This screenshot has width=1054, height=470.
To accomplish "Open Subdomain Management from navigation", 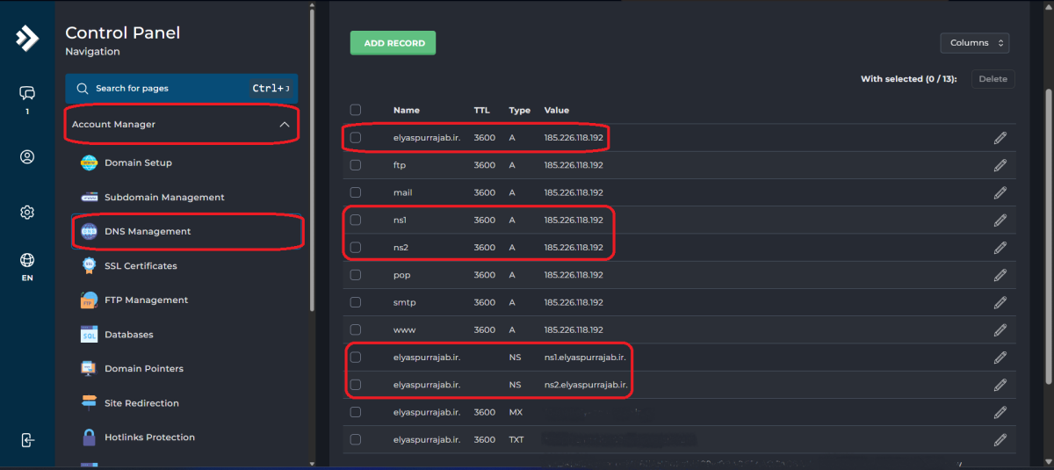I will coord(164,198).
